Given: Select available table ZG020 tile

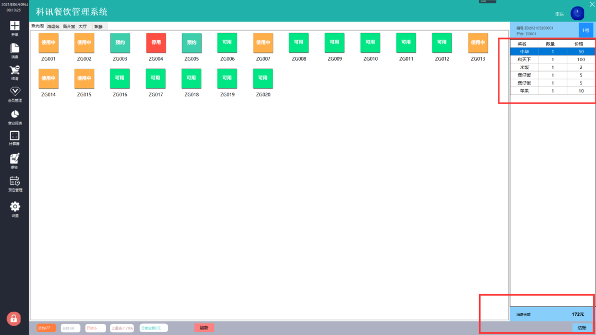Looking at the screenshot, I should point(263,79).
